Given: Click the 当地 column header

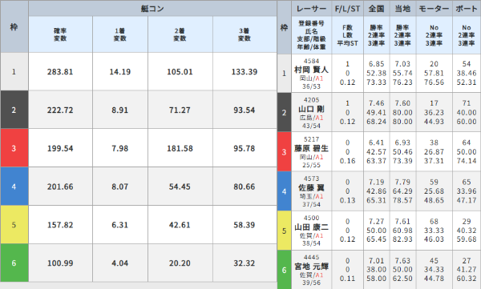Looking at the screenshot, I should point(402,9).
